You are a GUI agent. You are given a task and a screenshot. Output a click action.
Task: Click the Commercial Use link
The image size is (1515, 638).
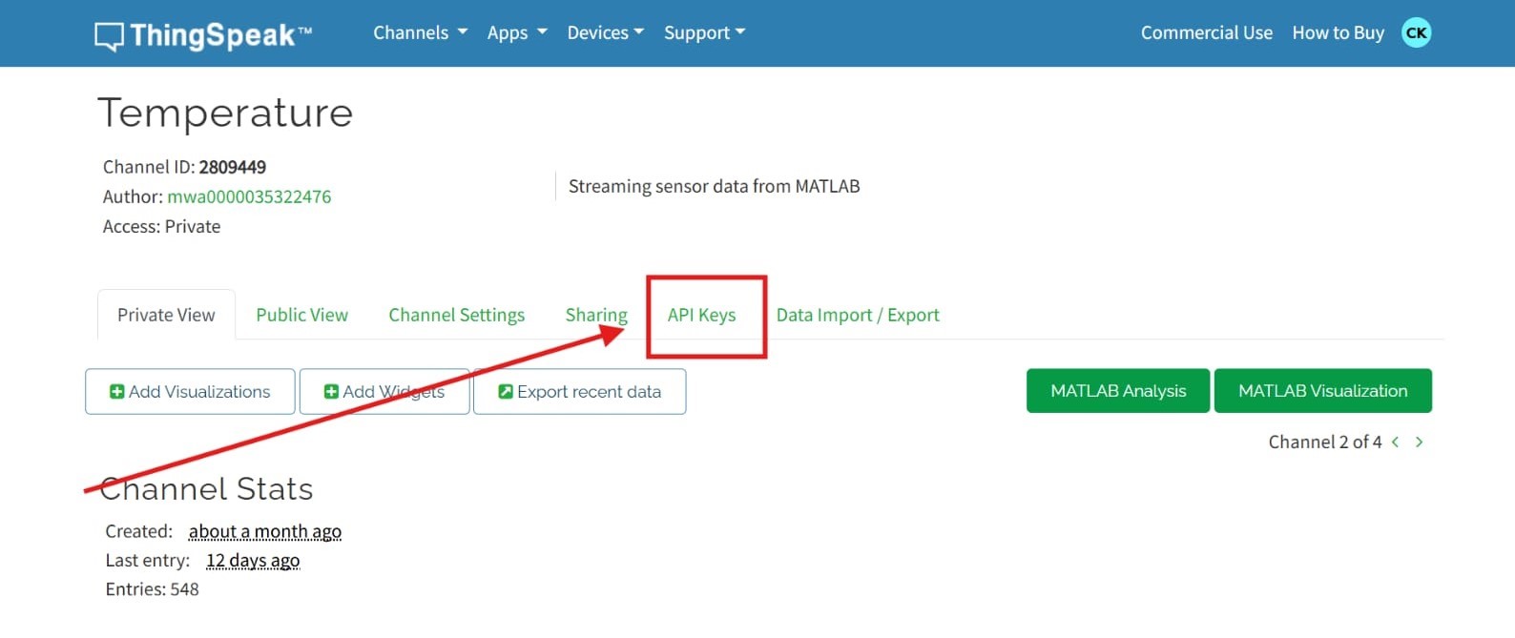coord(1206,32)
